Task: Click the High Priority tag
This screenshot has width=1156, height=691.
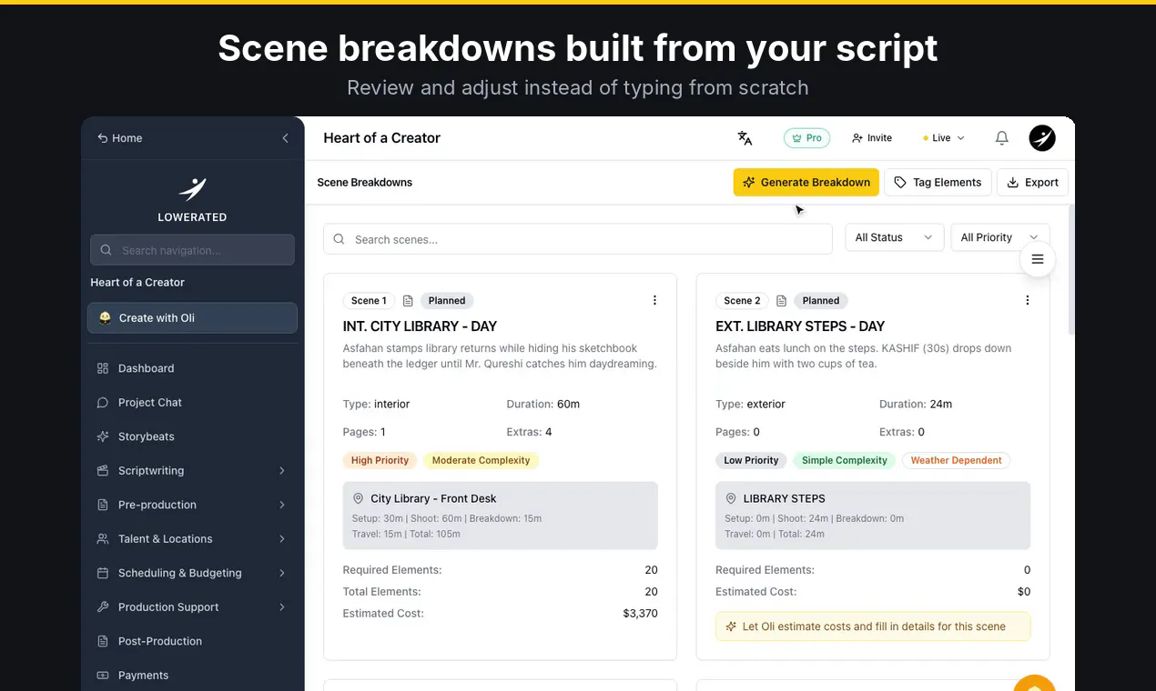Action: click(x=380, y=461)
